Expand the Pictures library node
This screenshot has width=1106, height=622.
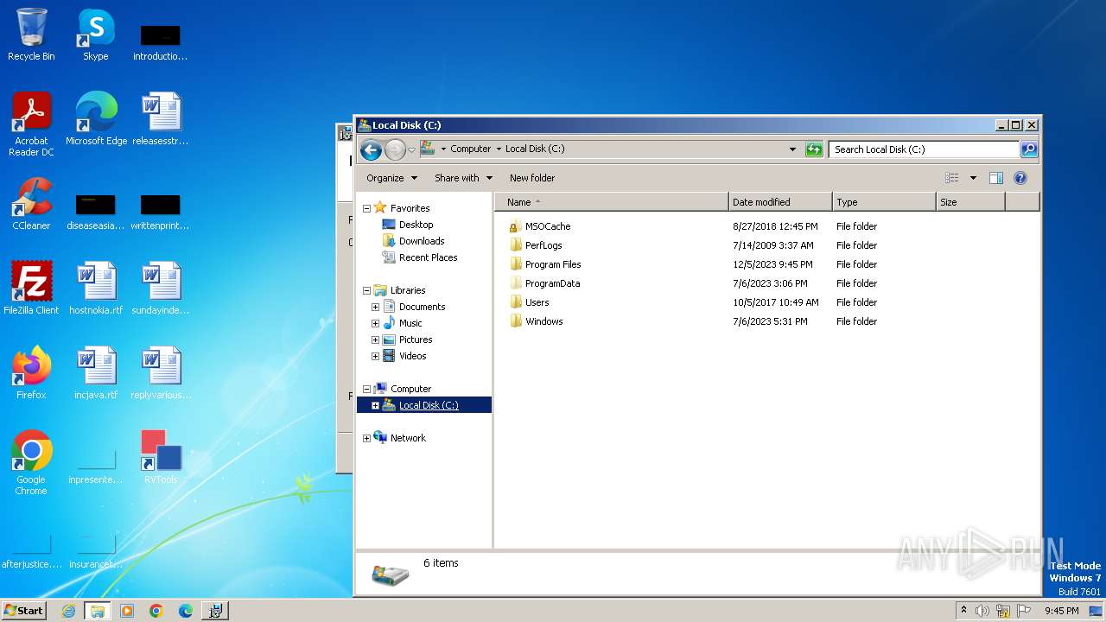pos(375,340)
